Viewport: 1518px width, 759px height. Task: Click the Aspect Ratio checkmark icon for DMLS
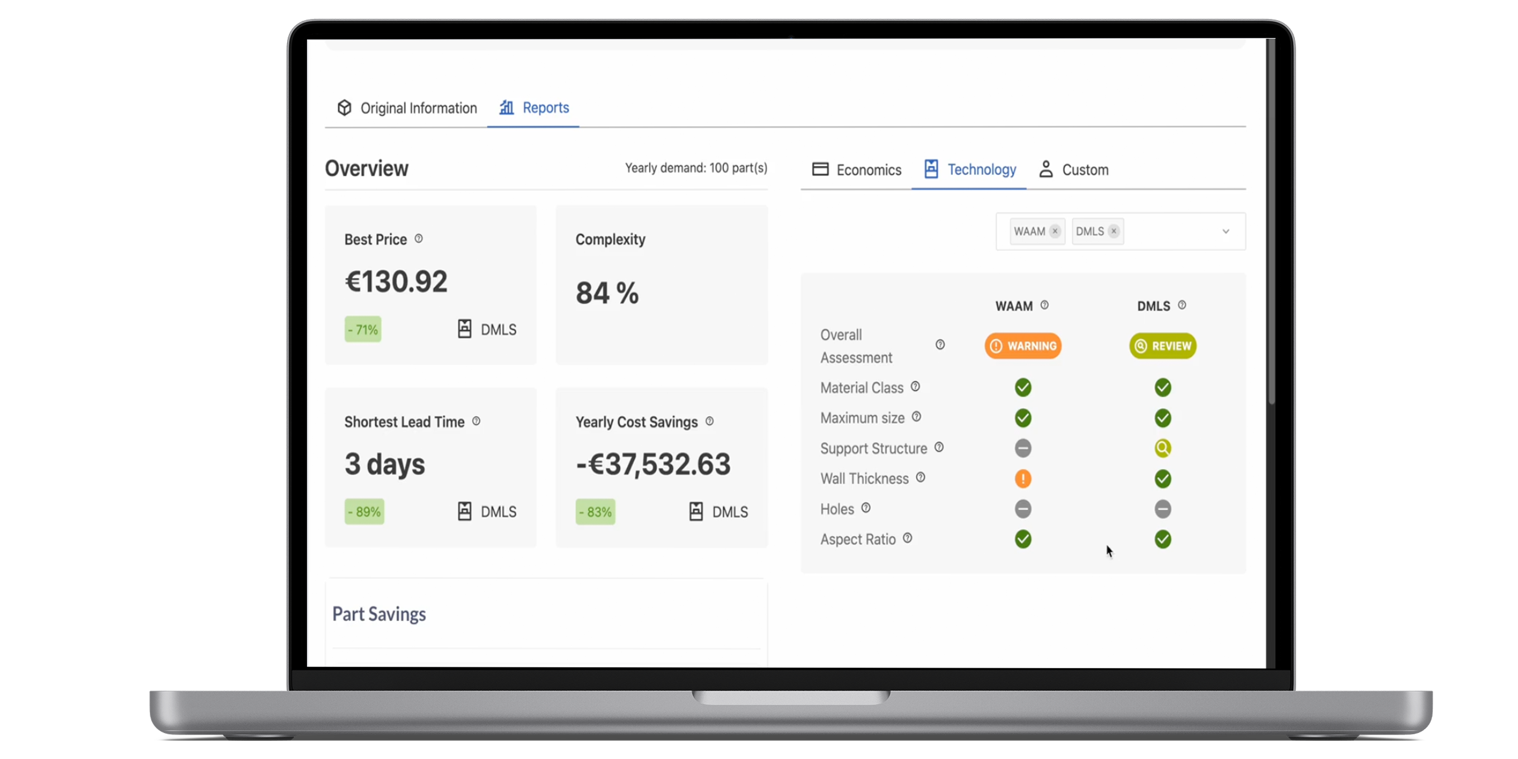(1162, 539)
